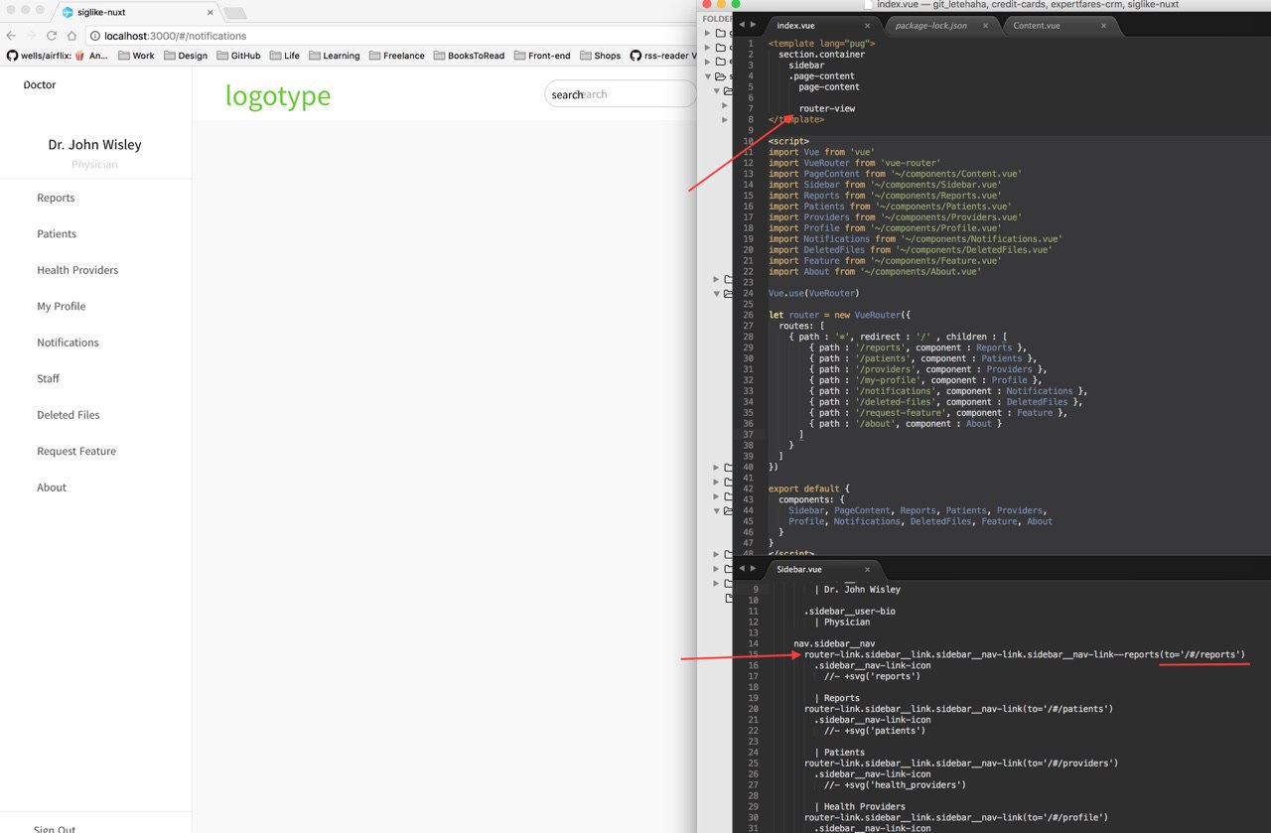
Task: Click the Doctor label in the sidebar
Action: pyautogui.click(x=40, y=84)
